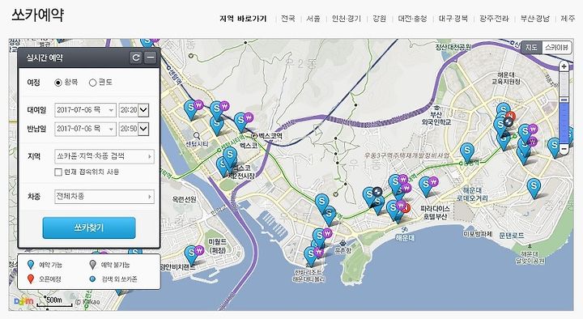Viewport: 583px width, 319px height.
Task: Select the 편도 one-way radio option
Action: pyautogui.click(x=92, y=83)
